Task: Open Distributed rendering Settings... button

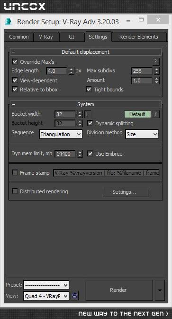Action: point(126,192)
